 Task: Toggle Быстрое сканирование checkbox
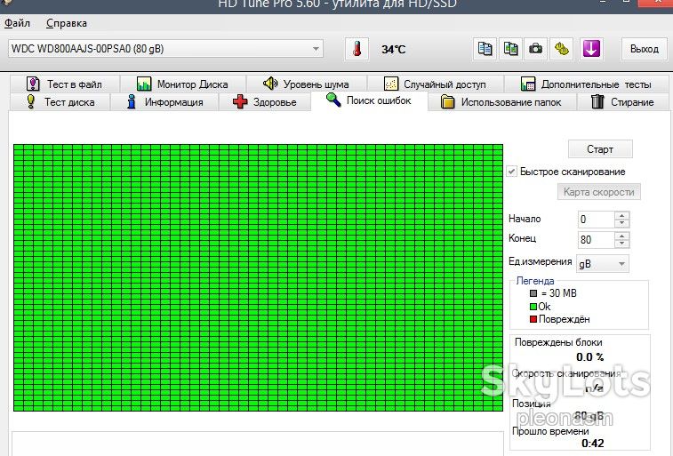[511, 172]
